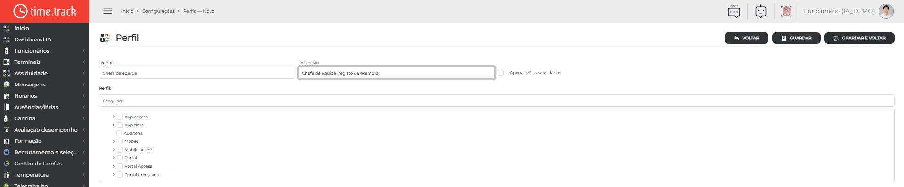Expand Horários submenu chevron

[84, 96]
